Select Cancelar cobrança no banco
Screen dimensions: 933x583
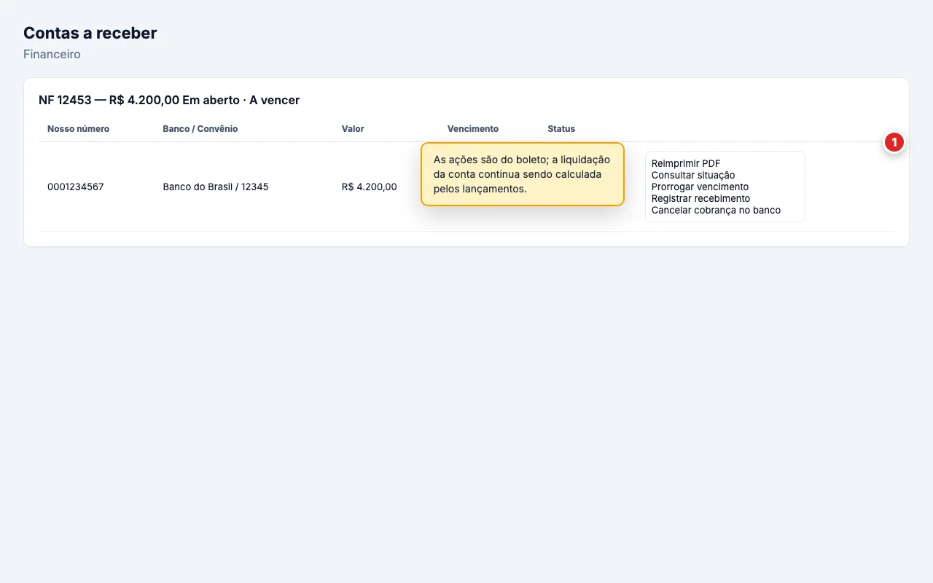click(x=716, y=210)
